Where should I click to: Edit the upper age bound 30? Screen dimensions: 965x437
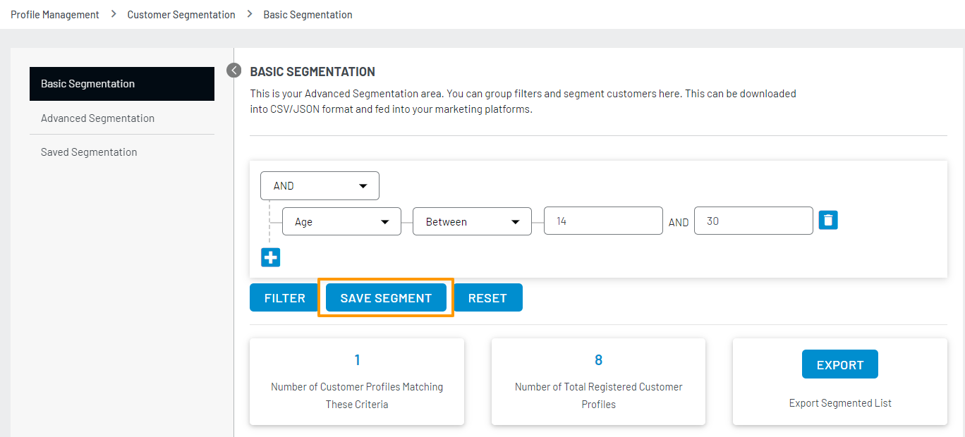753,221
